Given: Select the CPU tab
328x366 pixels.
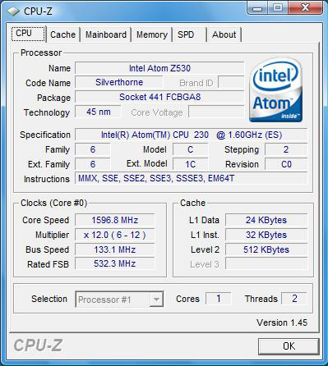Looking at the screenshot, I should coord(28,34).
